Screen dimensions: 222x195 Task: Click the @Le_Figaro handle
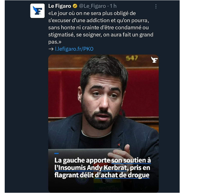pos(92,6)
